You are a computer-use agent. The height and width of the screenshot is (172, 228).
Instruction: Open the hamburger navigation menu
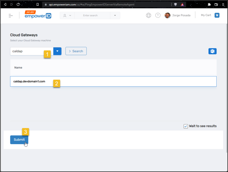(11, 15)
